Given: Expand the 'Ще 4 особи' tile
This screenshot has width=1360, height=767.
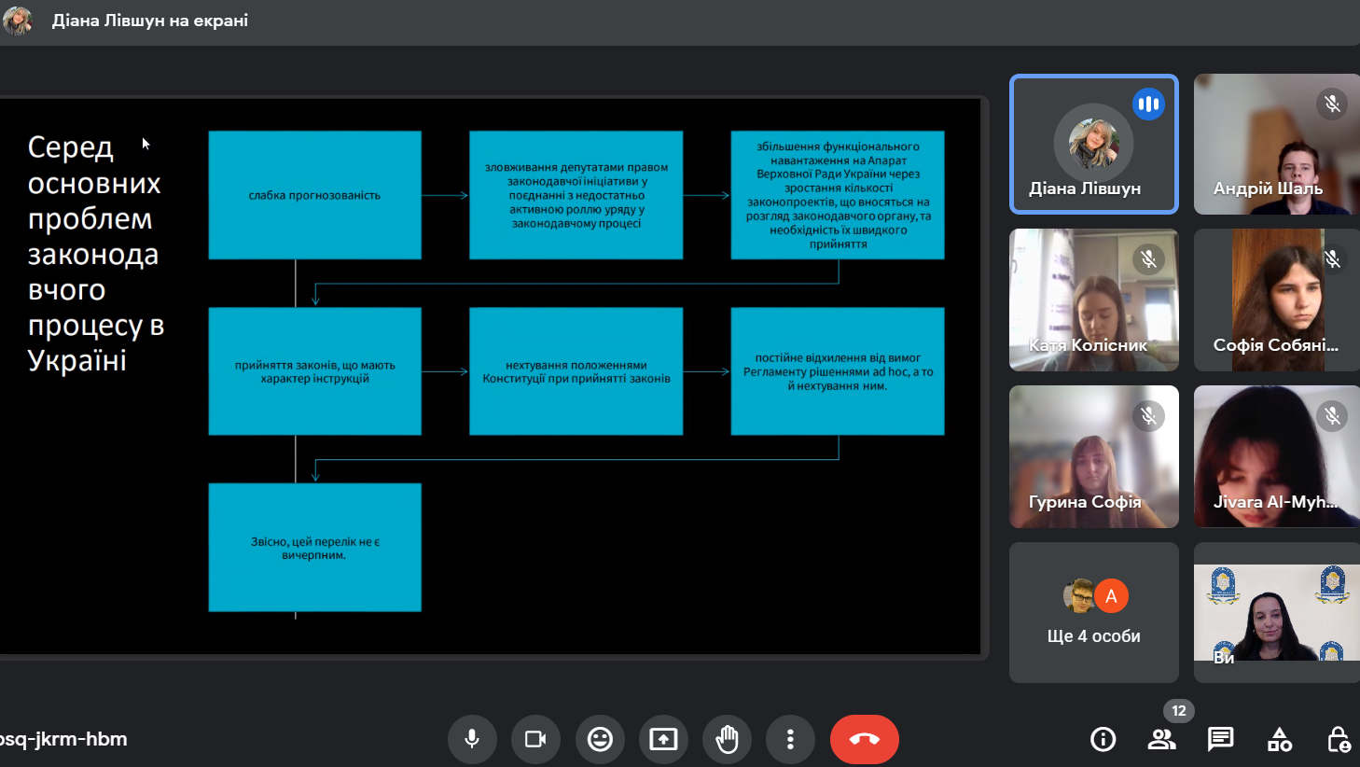Looking at the screenshot, I should pyautogui.click(x=1093, y=613).
